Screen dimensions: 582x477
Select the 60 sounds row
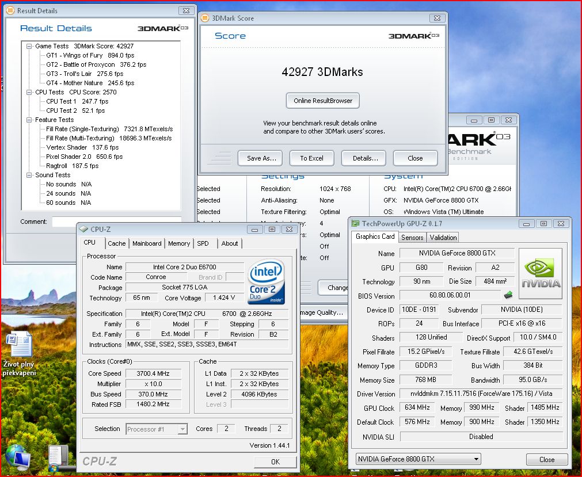click(x=69, y=203)
